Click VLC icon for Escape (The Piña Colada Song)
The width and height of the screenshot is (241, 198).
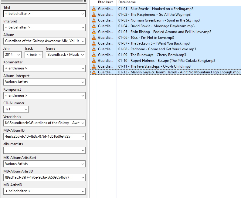94,61
